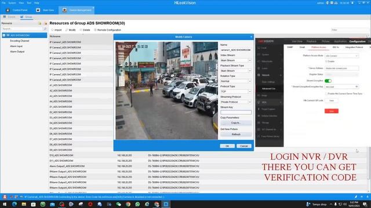Tick Enable Hik-Connect Server Time Sync checkbox
The image size is (371, 208).
[x=326, y=94]
